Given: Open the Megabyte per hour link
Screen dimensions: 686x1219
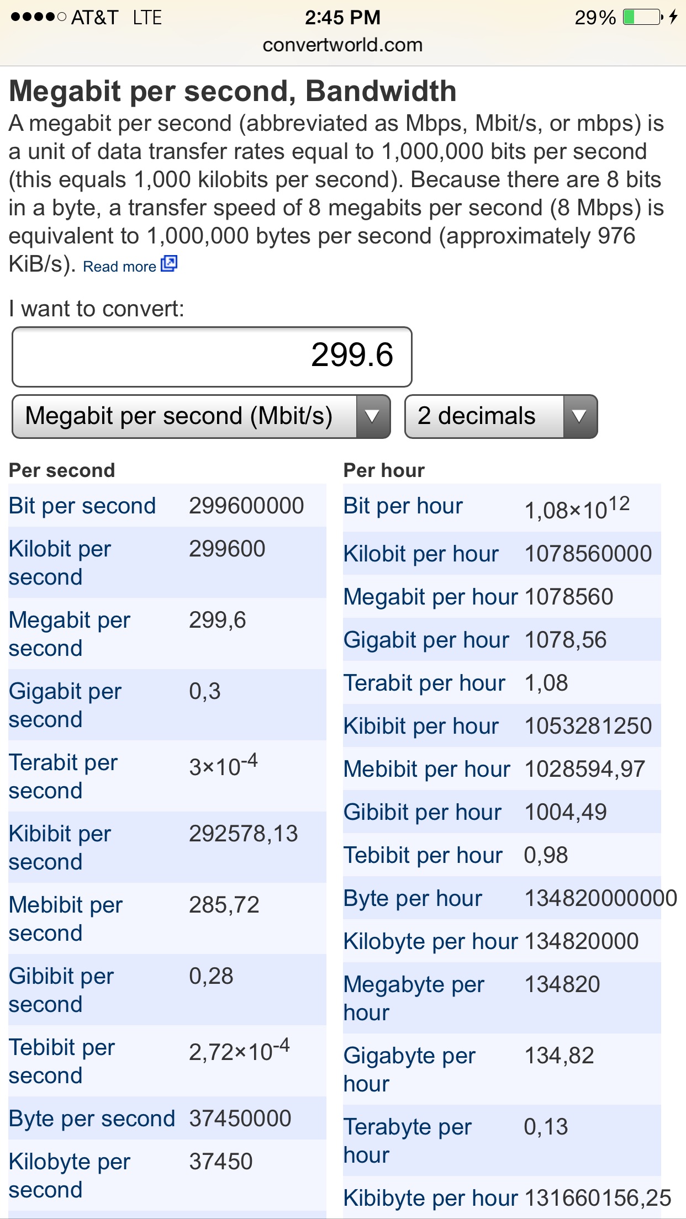Looking at the screenshot, I should [414, 998].
